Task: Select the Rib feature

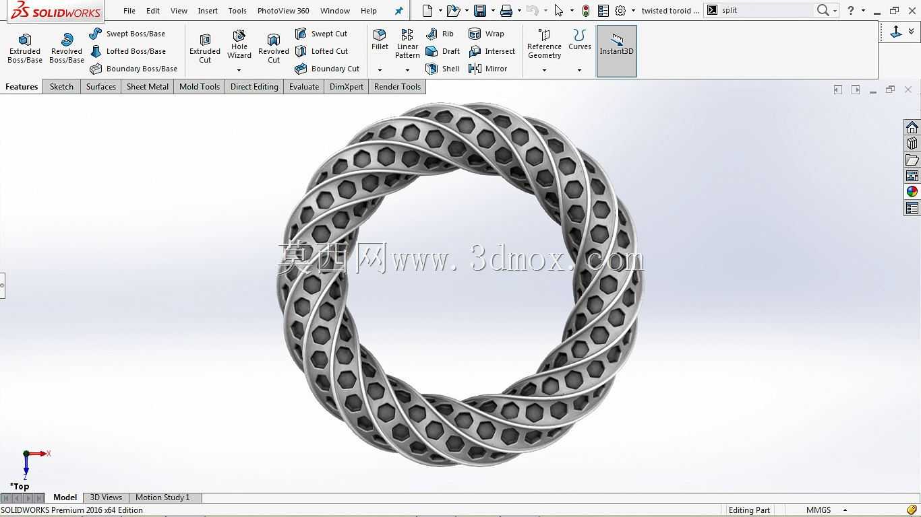Action: tap(440, 34)
